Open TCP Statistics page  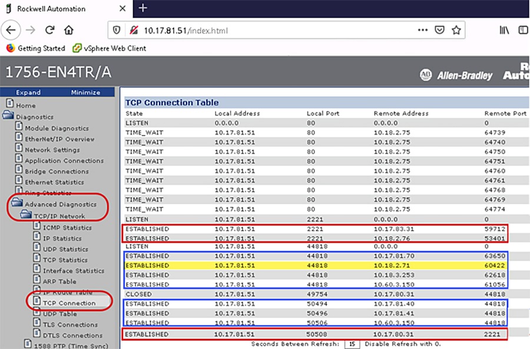coord(65,260)
